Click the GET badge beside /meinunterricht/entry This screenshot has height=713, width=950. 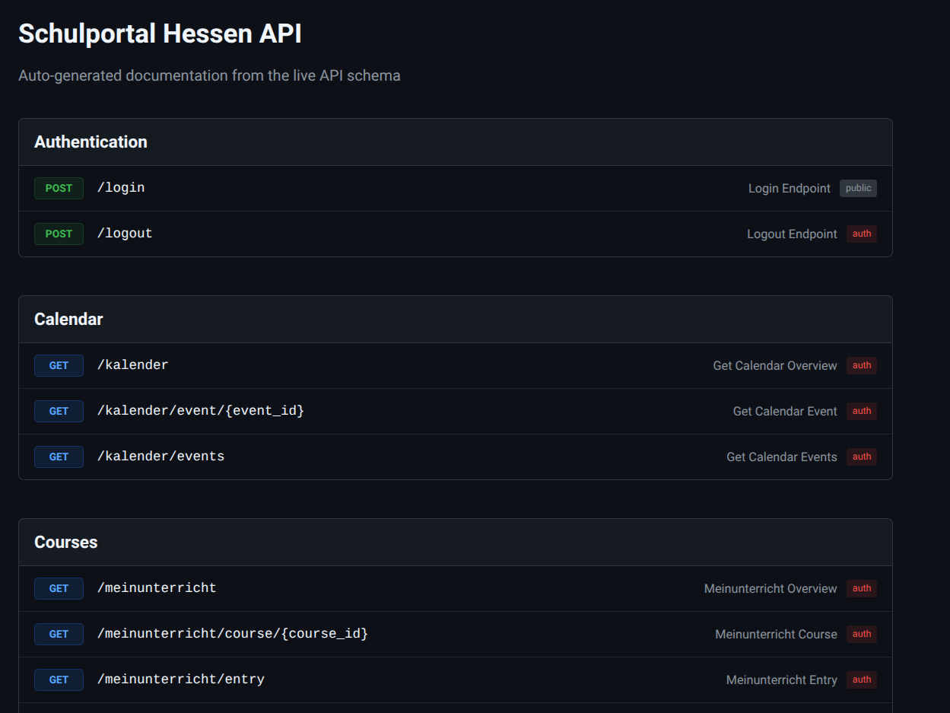pyautogui.click(x=59, y=680)
